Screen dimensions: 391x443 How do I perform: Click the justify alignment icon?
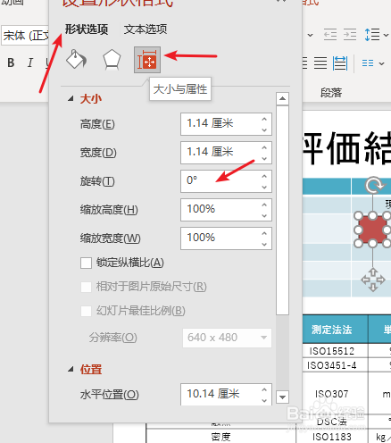click(x=320, y=63)
